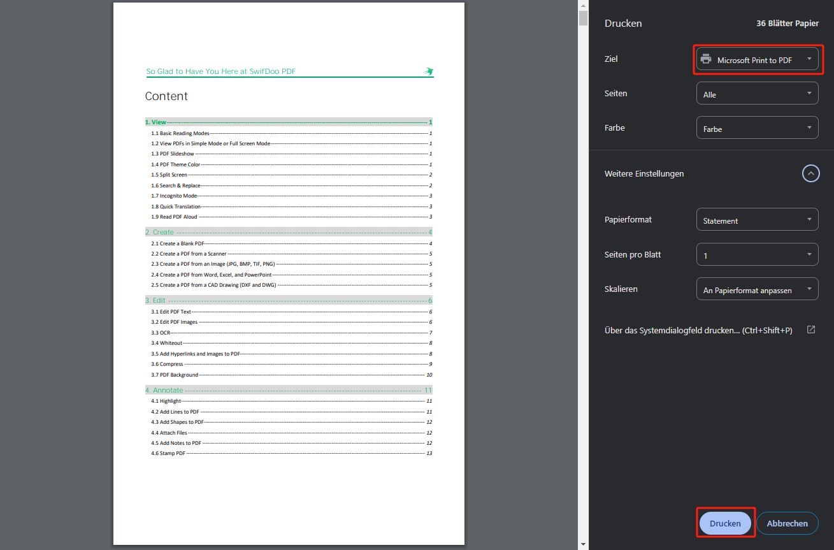Click the SwifDoo bird logo in page header
This screenshot has width=834, height=550.
429,71
